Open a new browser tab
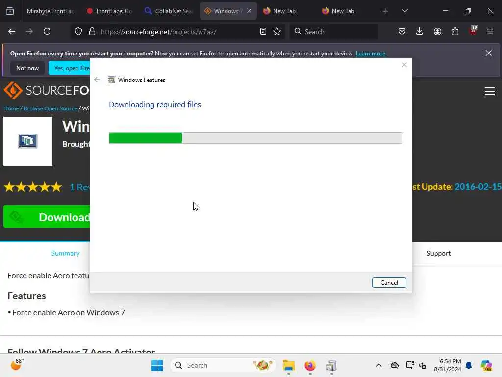Screen dimensions: 502x377 pyautogui.click(x=385, y=11)
